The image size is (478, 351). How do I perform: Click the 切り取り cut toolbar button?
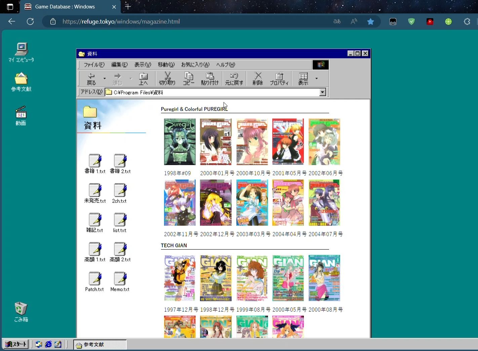point(167,79)
